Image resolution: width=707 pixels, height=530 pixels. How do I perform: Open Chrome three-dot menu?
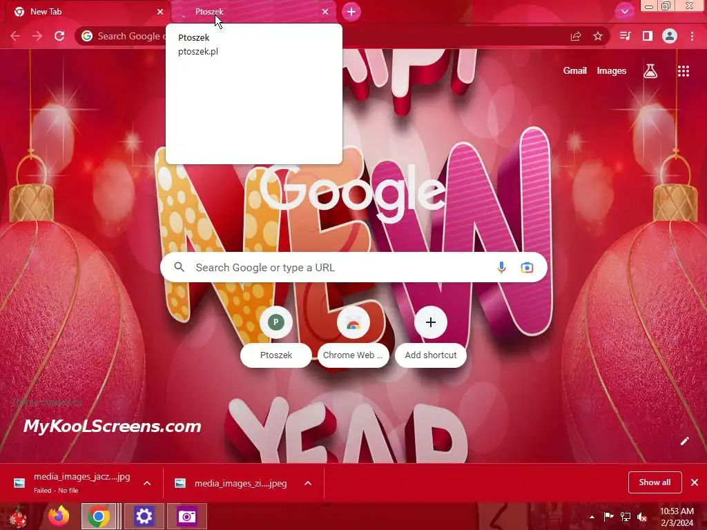click(692, 36)
